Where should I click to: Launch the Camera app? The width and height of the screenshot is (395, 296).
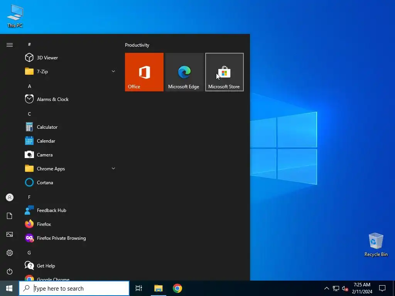point(71,155)
